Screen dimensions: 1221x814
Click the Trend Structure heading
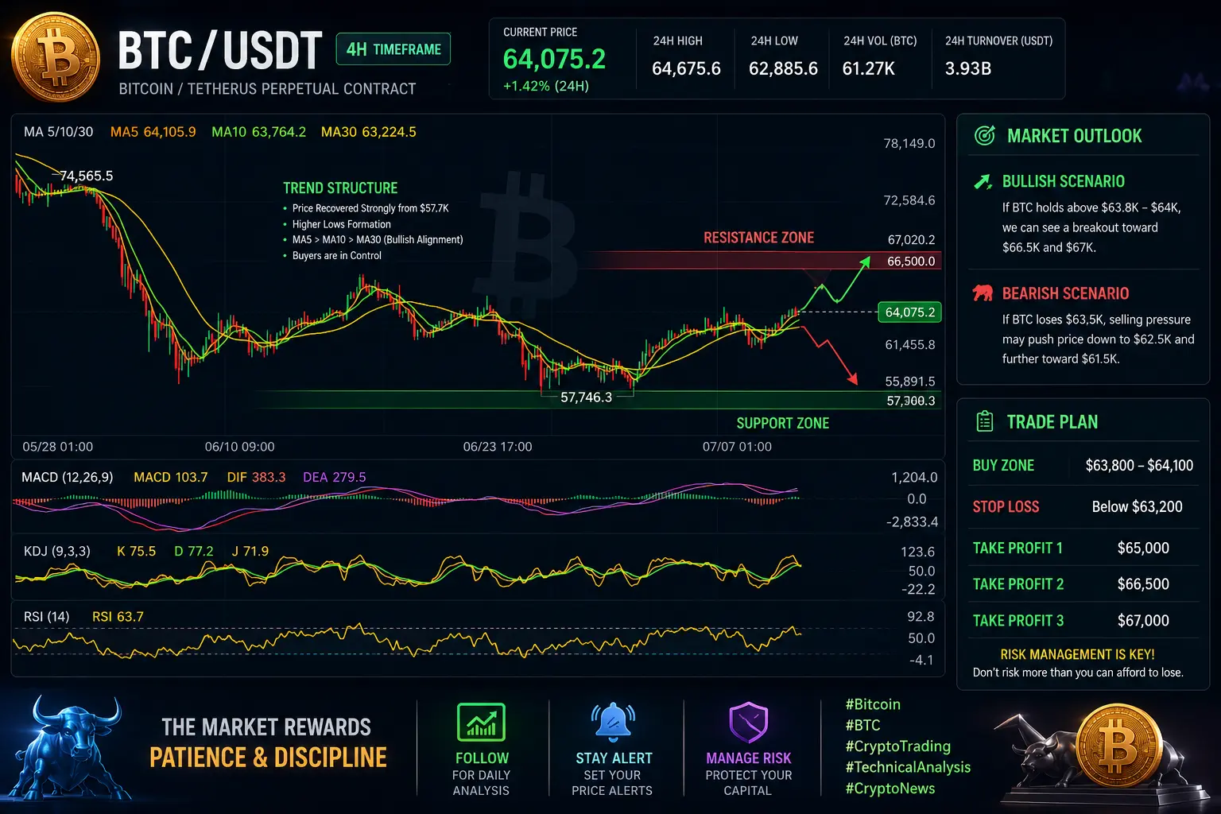[x=340, y=188]
